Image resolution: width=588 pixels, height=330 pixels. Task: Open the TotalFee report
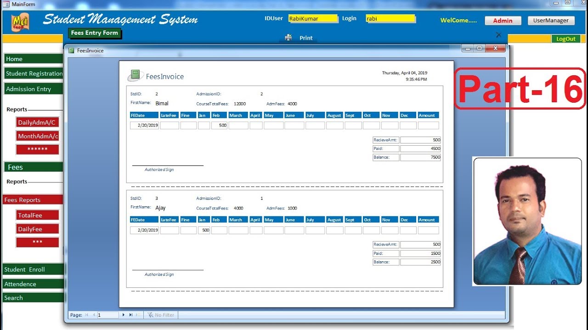tap(38, 215)
